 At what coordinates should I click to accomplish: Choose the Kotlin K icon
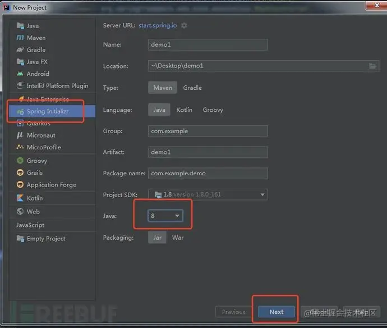20,198
